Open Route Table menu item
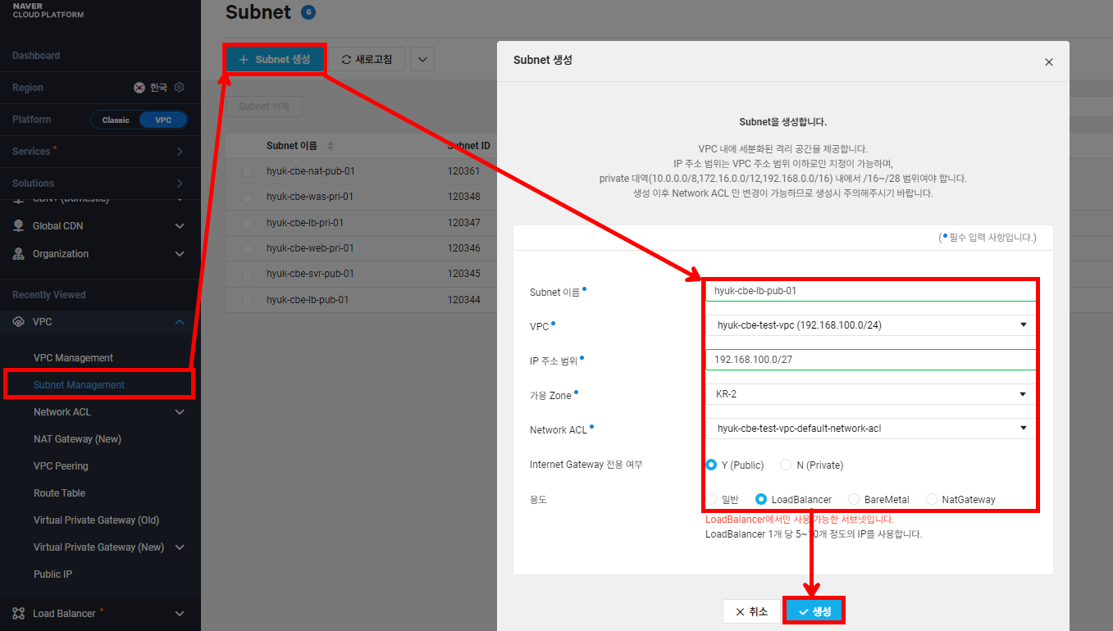The image size is (1113, 631). click(59, 493)
